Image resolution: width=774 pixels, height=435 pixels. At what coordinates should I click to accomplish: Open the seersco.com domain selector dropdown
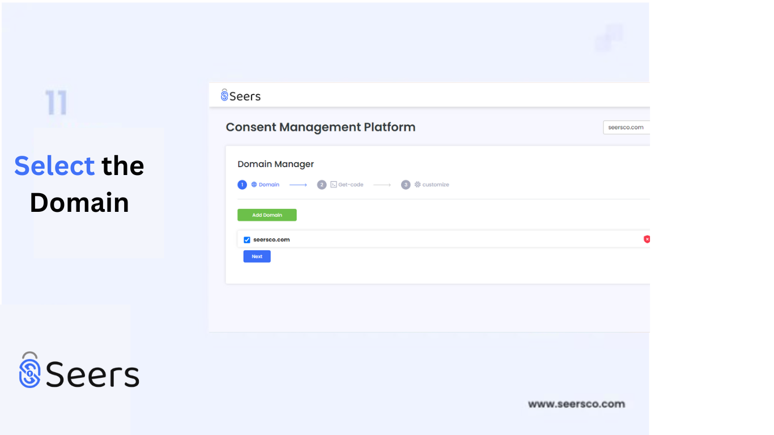[626, 127]
